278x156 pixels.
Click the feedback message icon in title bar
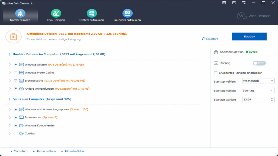pyautogui.click(x=224, y=3)
